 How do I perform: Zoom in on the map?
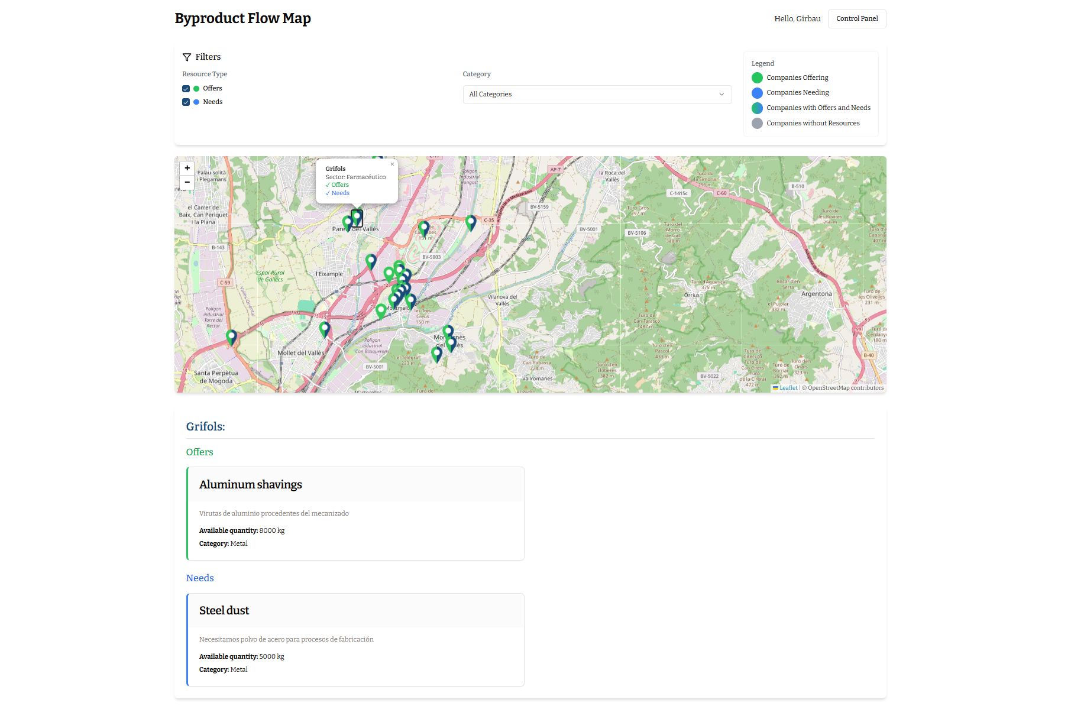(187, 168)
